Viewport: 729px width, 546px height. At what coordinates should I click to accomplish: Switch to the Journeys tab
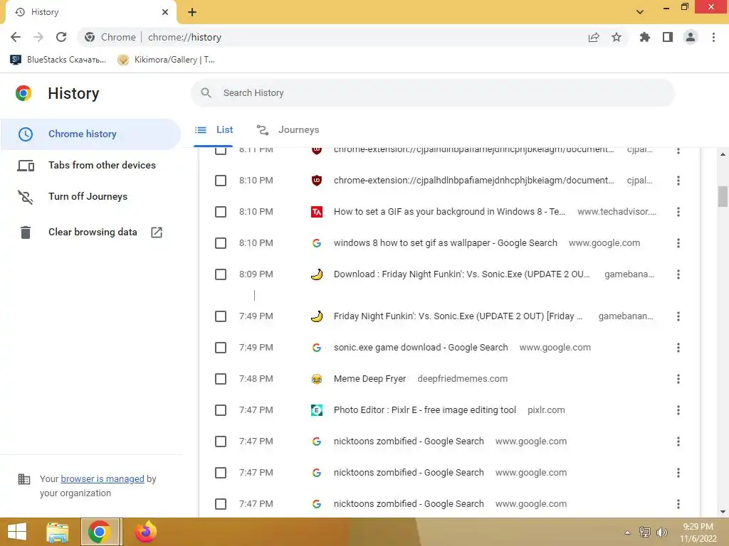tap(288, 130)
